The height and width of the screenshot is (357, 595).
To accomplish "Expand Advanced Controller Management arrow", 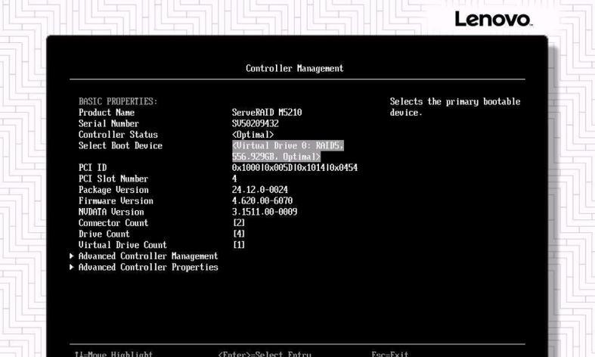I will click(x=71, y=256).
